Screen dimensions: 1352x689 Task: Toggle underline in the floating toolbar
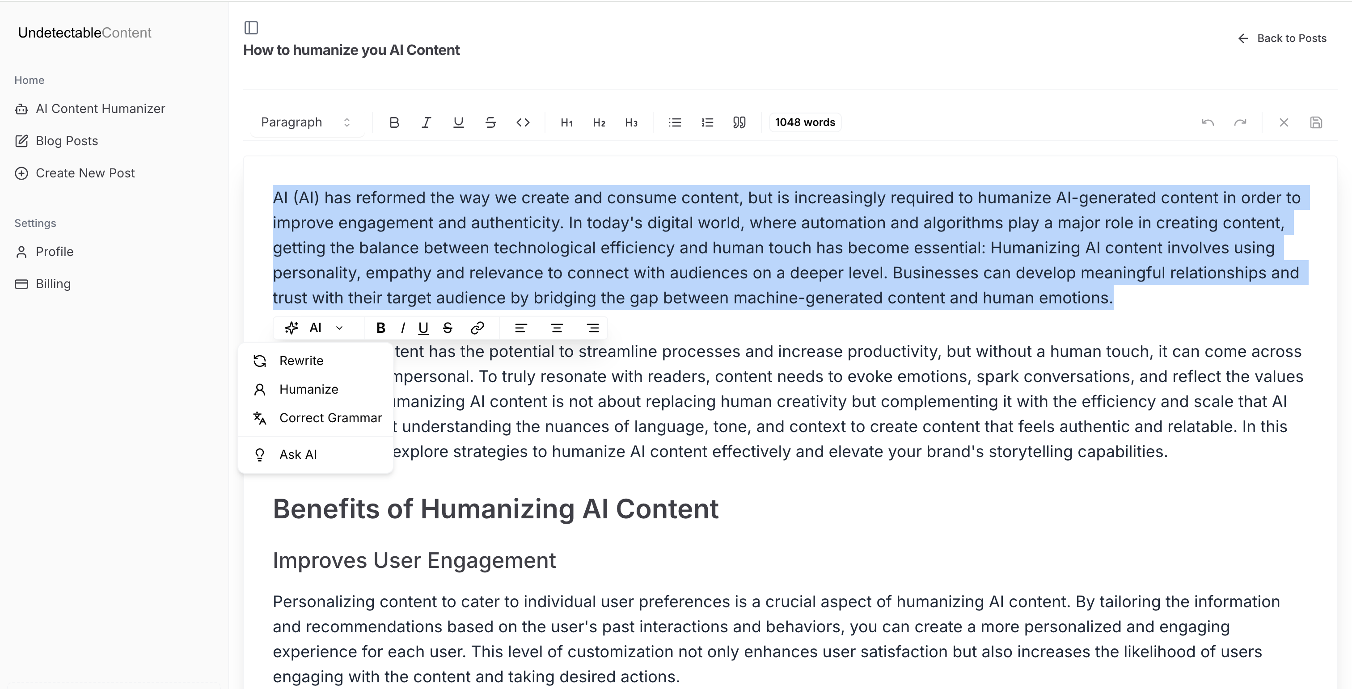pos(423,328)
